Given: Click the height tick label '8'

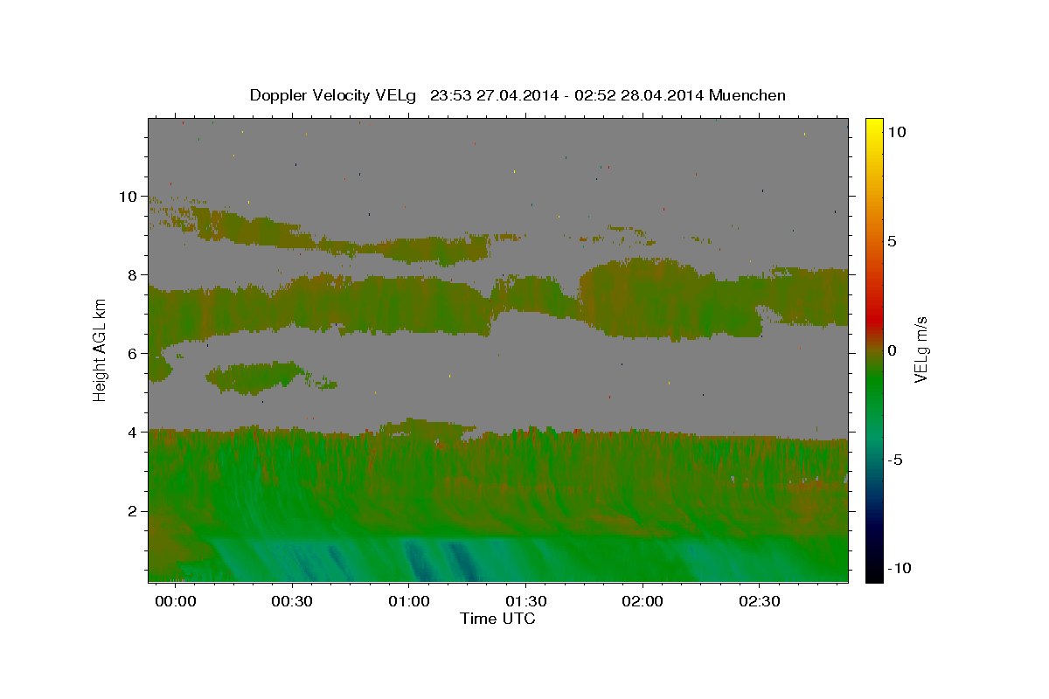Looking at the screenshot, I should pyautogui.click(x=132, y=275).
